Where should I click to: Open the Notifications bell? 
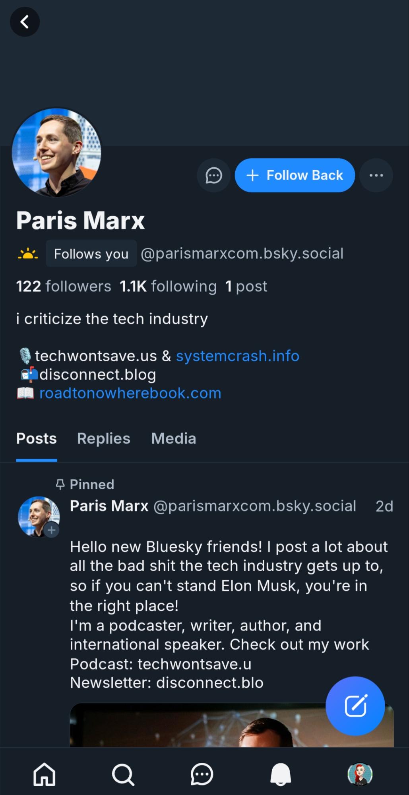[x=281, y=774]
